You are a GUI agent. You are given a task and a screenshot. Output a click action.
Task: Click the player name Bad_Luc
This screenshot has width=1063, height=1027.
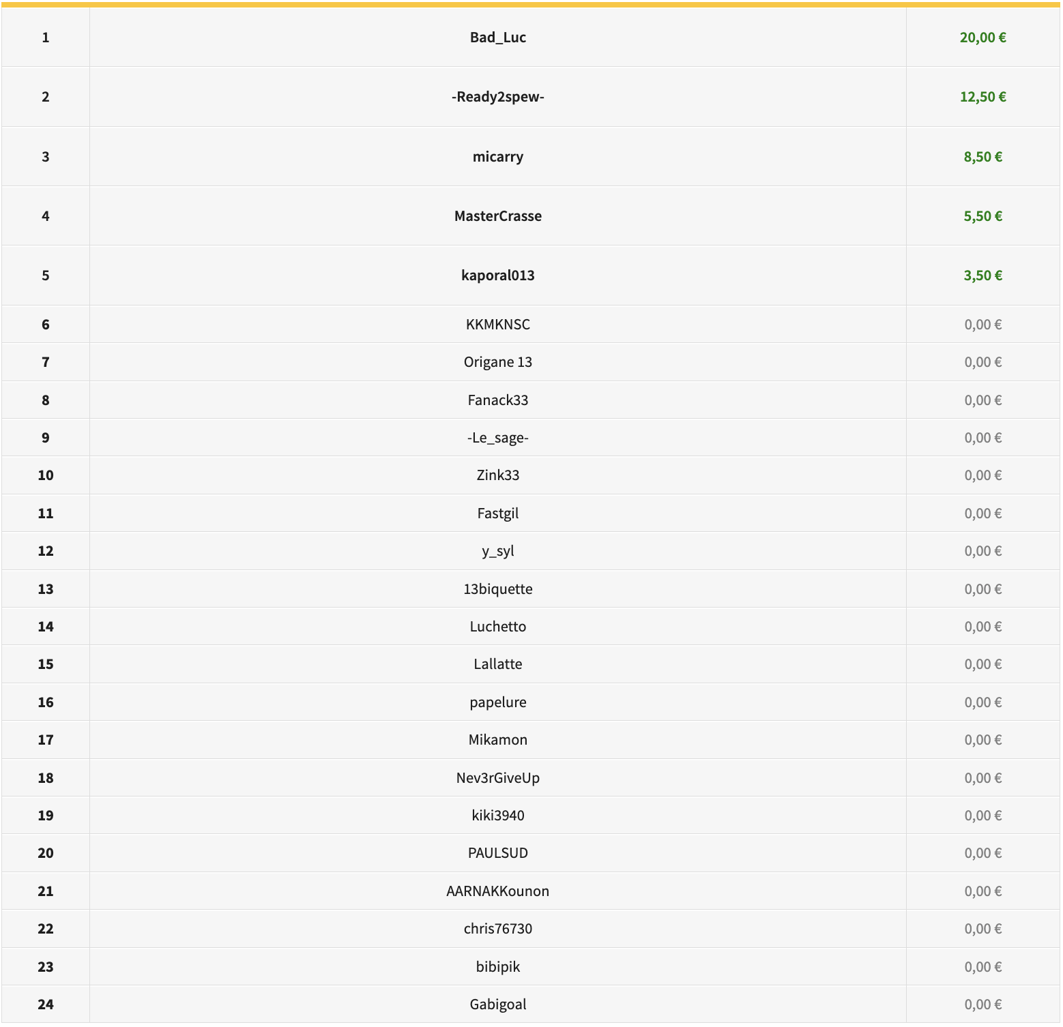(497, 38)
